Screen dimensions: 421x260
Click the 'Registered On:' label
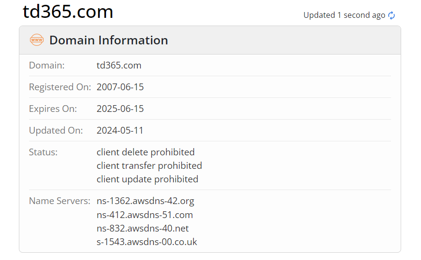tap(60, 87)
